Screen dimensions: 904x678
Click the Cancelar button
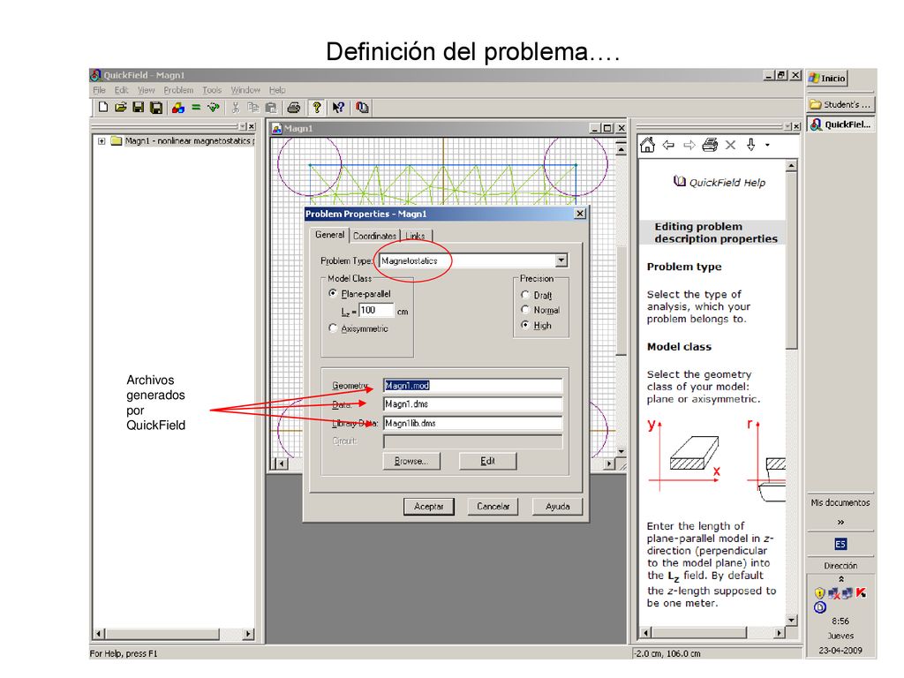pyautogui.click(x=493, y=506)
